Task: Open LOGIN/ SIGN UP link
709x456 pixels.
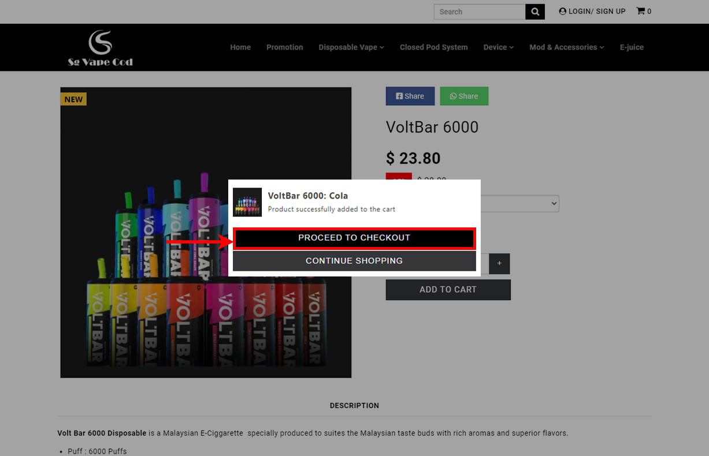Action: (592, 11)
